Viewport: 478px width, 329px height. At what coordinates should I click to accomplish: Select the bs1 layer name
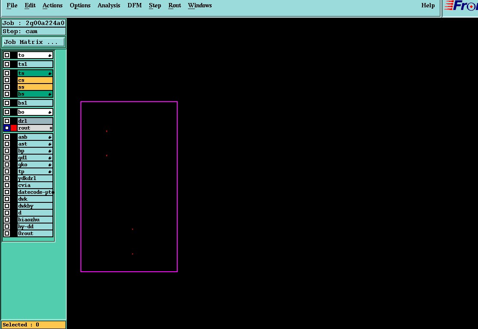click(x=35, y=103)
